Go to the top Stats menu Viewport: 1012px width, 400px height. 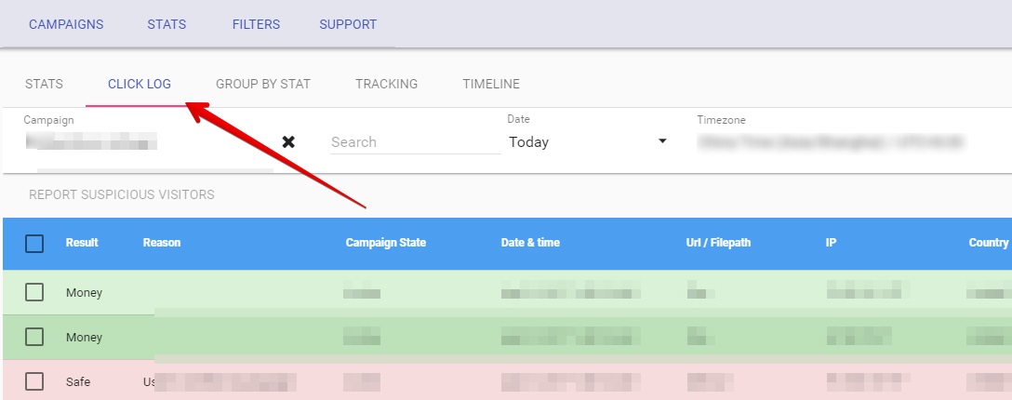click(x=166, y=24)
